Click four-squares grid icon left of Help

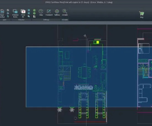(x=34, y=16)
